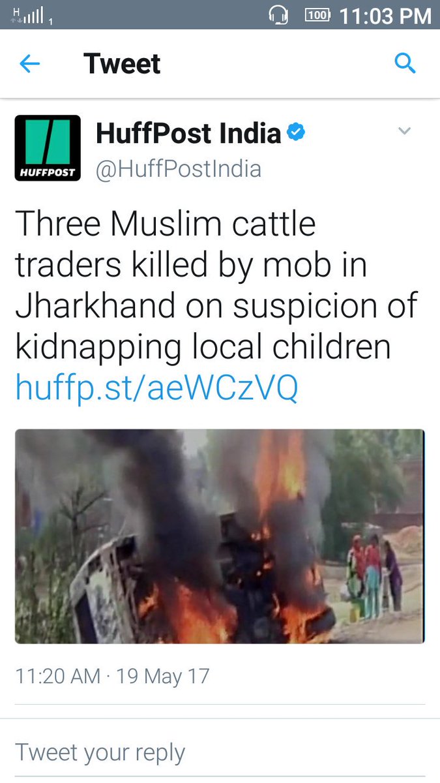
Task: Tap the battery 100 indicator
Action: click(317, 14)
